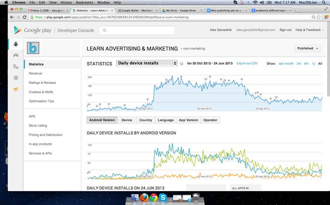The height and width of the screenshot is (205, 330).
Task: Open Pricing and Distribution in sidebar
Action: click(x=46, y=135)
